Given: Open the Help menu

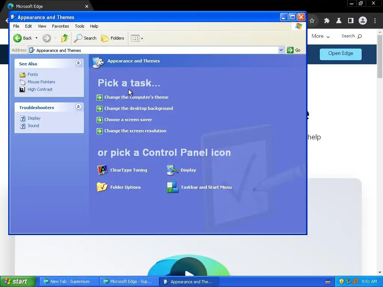Looking at the screenshot, I should click(x=94, y=26).
